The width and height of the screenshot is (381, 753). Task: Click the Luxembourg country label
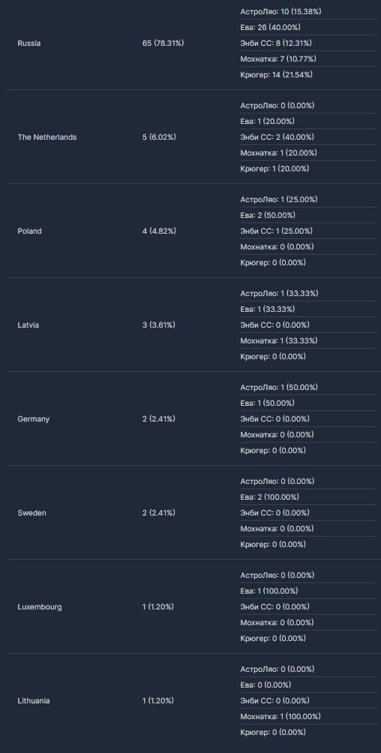39,607
